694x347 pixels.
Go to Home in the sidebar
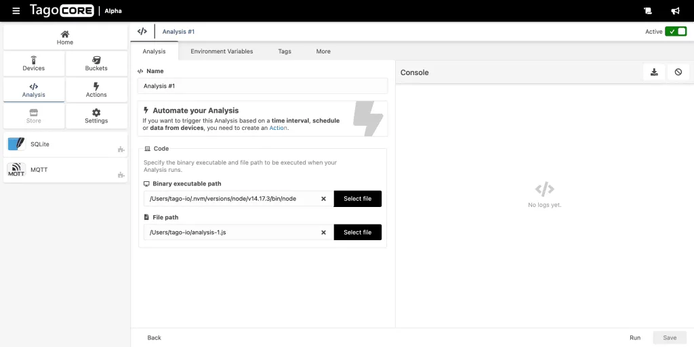[65, 38]
